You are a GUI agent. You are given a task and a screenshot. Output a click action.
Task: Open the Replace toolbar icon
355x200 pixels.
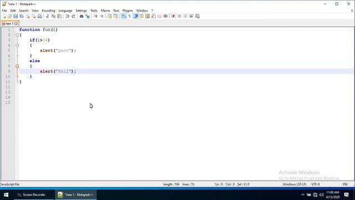(x=88, y=16)
